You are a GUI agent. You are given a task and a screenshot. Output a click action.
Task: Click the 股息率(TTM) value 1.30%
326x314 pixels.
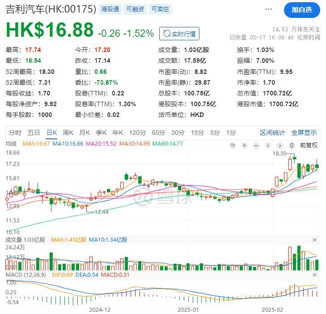click(x=128, y=105)
